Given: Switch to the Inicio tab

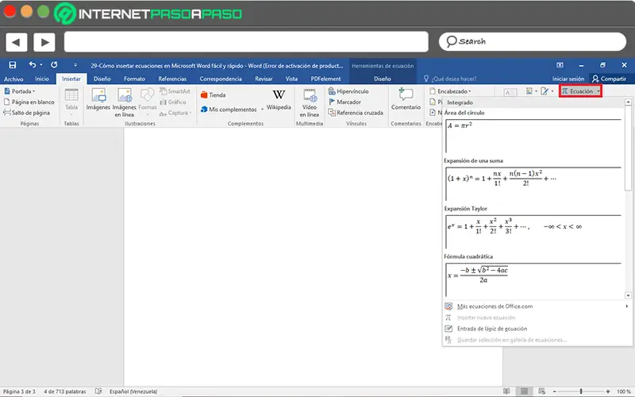Looking at the screenshot, I should coord(42,79).
